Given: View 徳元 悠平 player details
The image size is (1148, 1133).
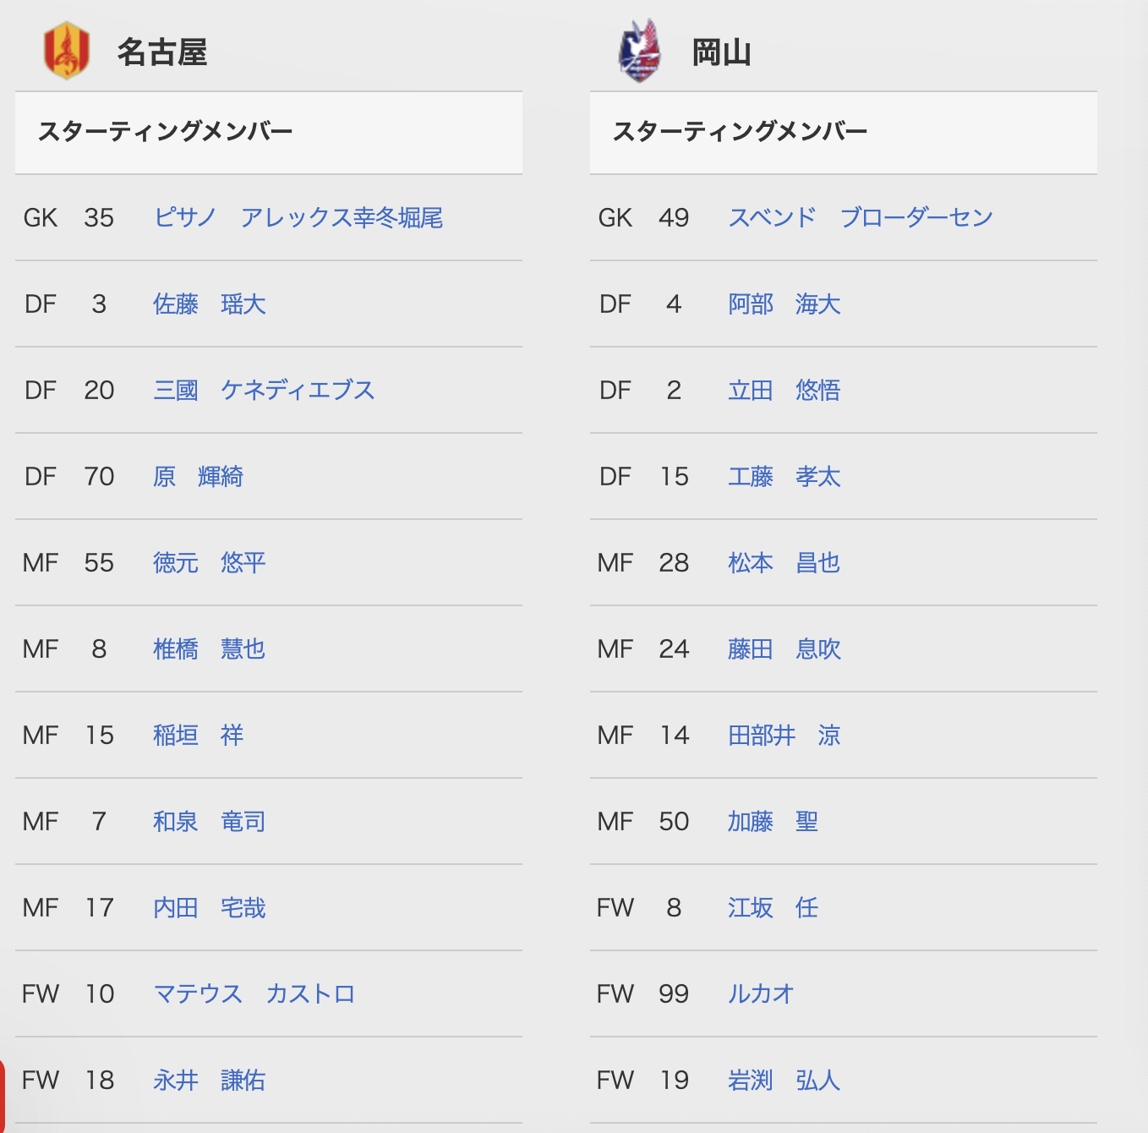Looking at the screenshot, I should click(210, 563).
